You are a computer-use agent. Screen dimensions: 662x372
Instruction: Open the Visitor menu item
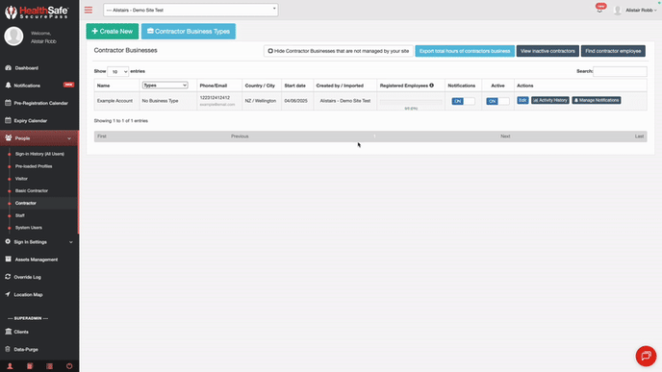pos(21,179)
